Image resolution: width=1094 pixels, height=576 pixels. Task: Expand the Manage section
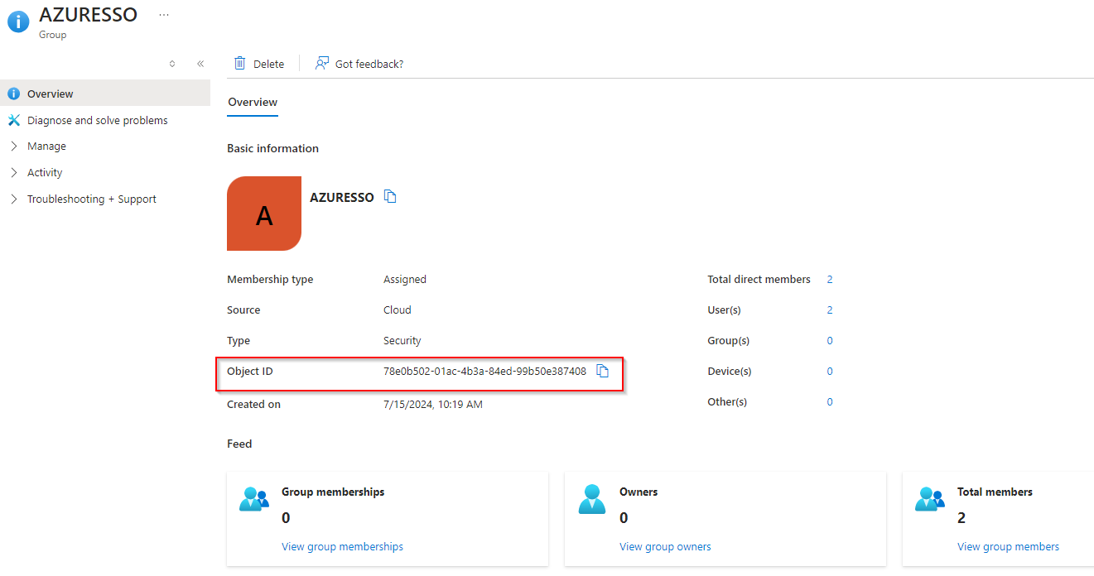14,146
